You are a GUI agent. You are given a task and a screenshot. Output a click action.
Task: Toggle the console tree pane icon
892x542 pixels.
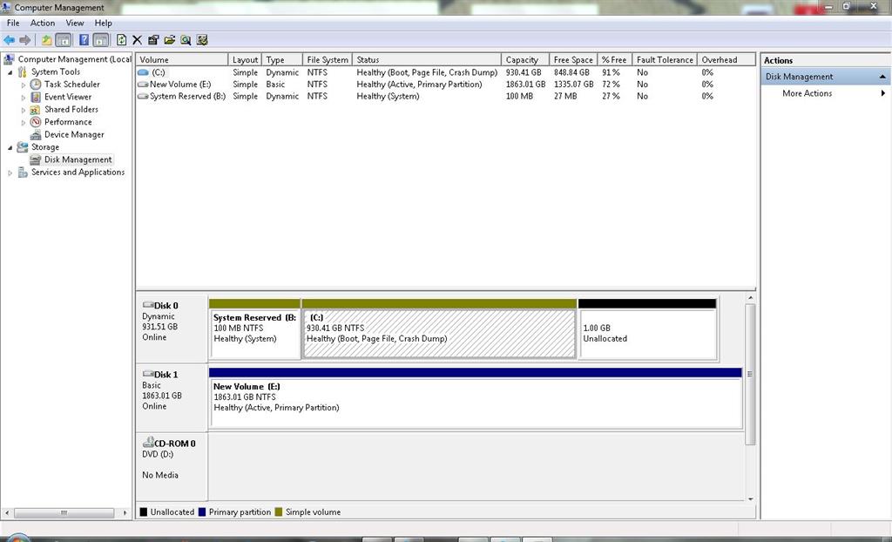coord(64,39)
